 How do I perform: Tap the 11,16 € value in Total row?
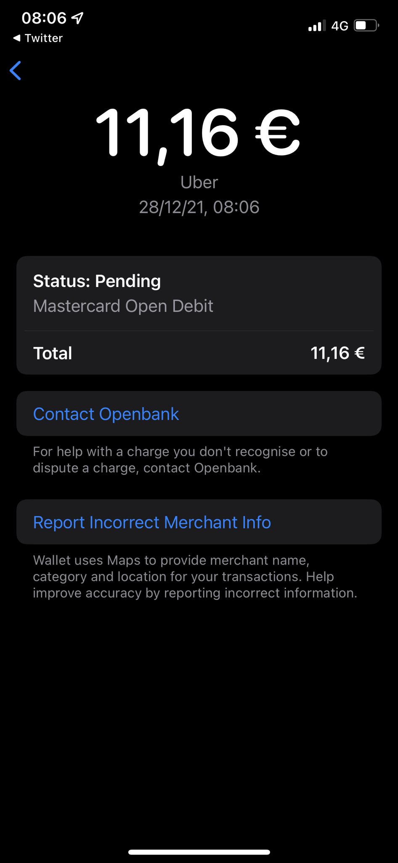337,353
